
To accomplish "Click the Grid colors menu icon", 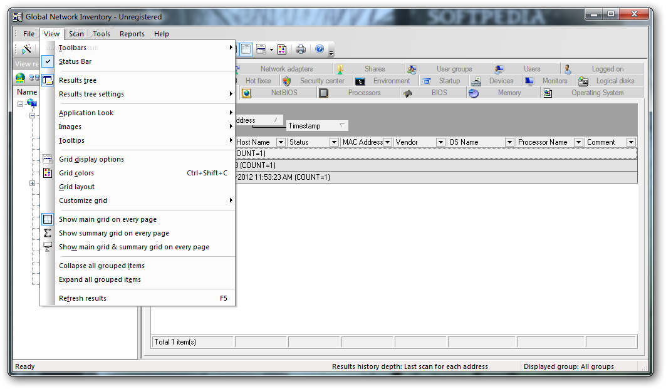I will [x=48, y=173].
